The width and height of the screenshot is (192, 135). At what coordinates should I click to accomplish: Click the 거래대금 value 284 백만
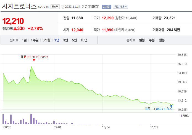pyautogui.click(x=173, y=30)
